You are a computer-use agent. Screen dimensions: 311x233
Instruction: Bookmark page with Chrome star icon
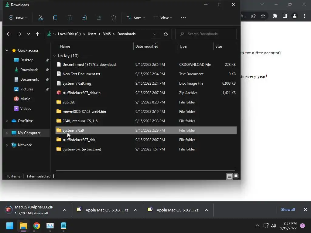[263, 16]
